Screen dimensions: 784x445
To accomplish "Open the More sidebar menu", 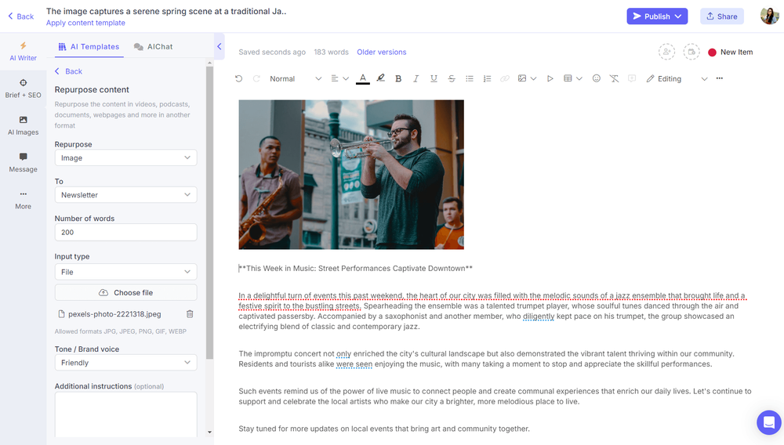I will pos(23,200).
